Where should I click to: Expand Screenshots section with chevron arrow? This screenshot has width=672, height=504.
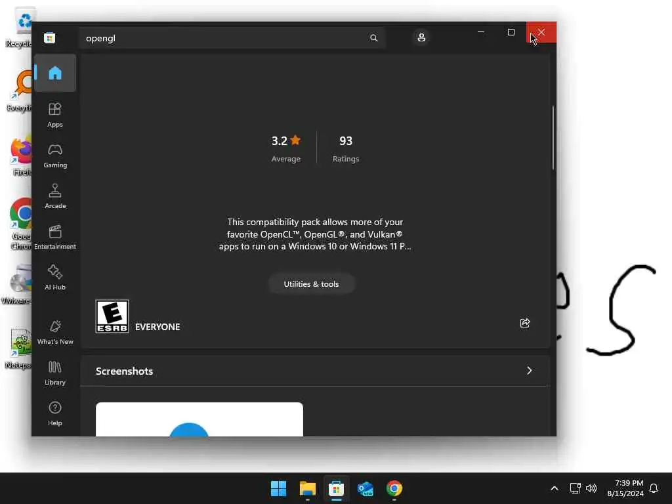point(530,371)
